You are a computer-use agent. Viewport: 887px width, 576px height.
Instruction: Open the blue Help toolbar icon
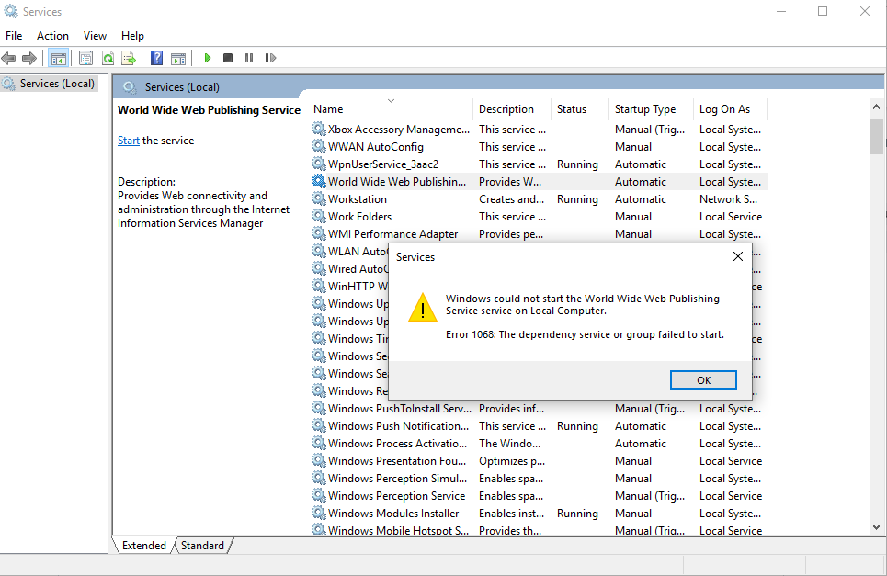[156, 58]
